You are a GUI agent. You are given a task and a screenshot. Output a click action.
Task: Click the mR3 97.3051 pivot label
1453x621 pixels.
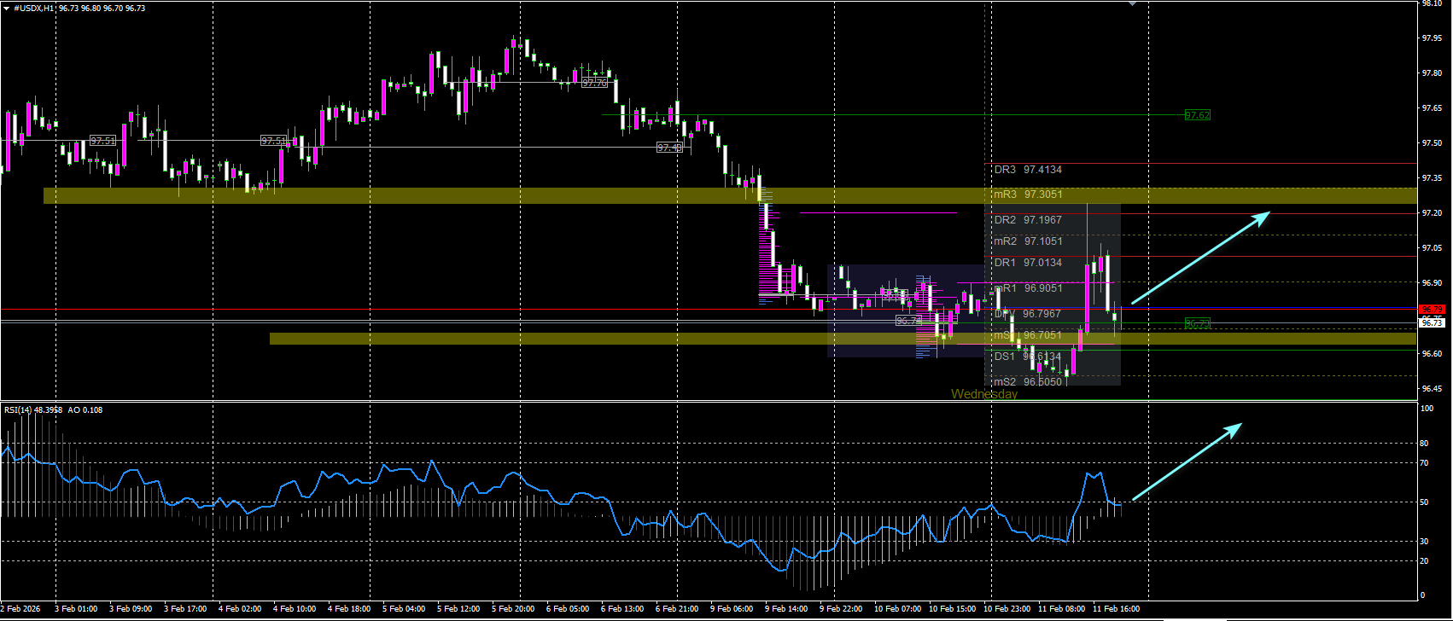pos(1028,194)
